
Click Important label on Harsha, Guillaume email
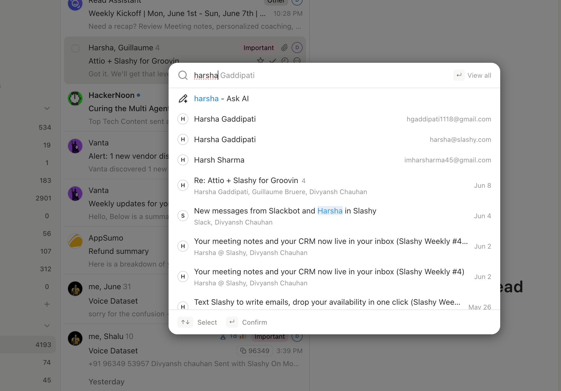pyautogui.click(x=258, y=48)
